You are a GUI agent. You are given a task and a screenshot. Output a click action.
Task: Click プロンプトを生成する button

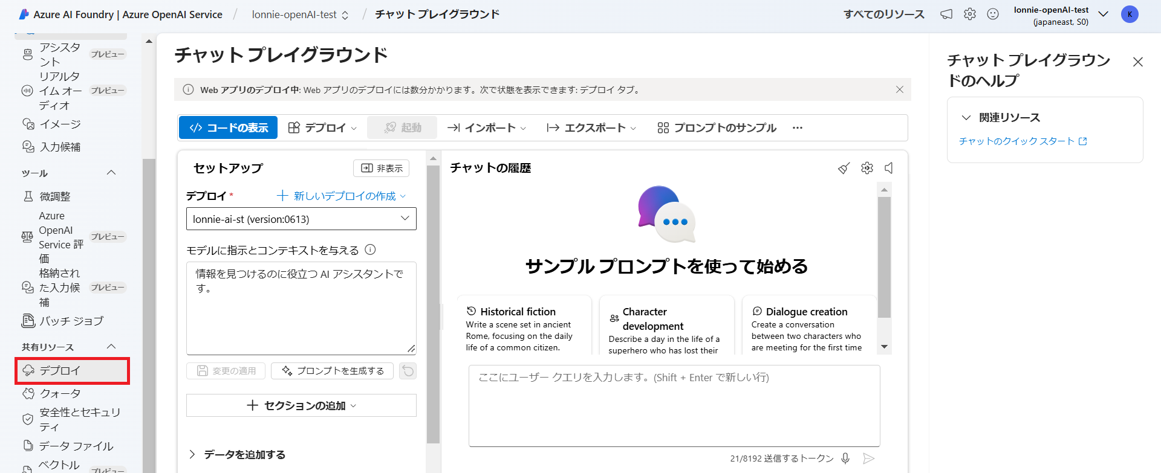[x=332, y=370]
